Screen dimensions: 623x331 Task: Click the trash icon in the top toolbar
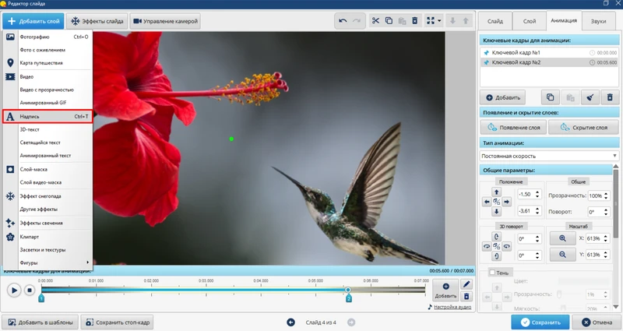tap(414, 21)
